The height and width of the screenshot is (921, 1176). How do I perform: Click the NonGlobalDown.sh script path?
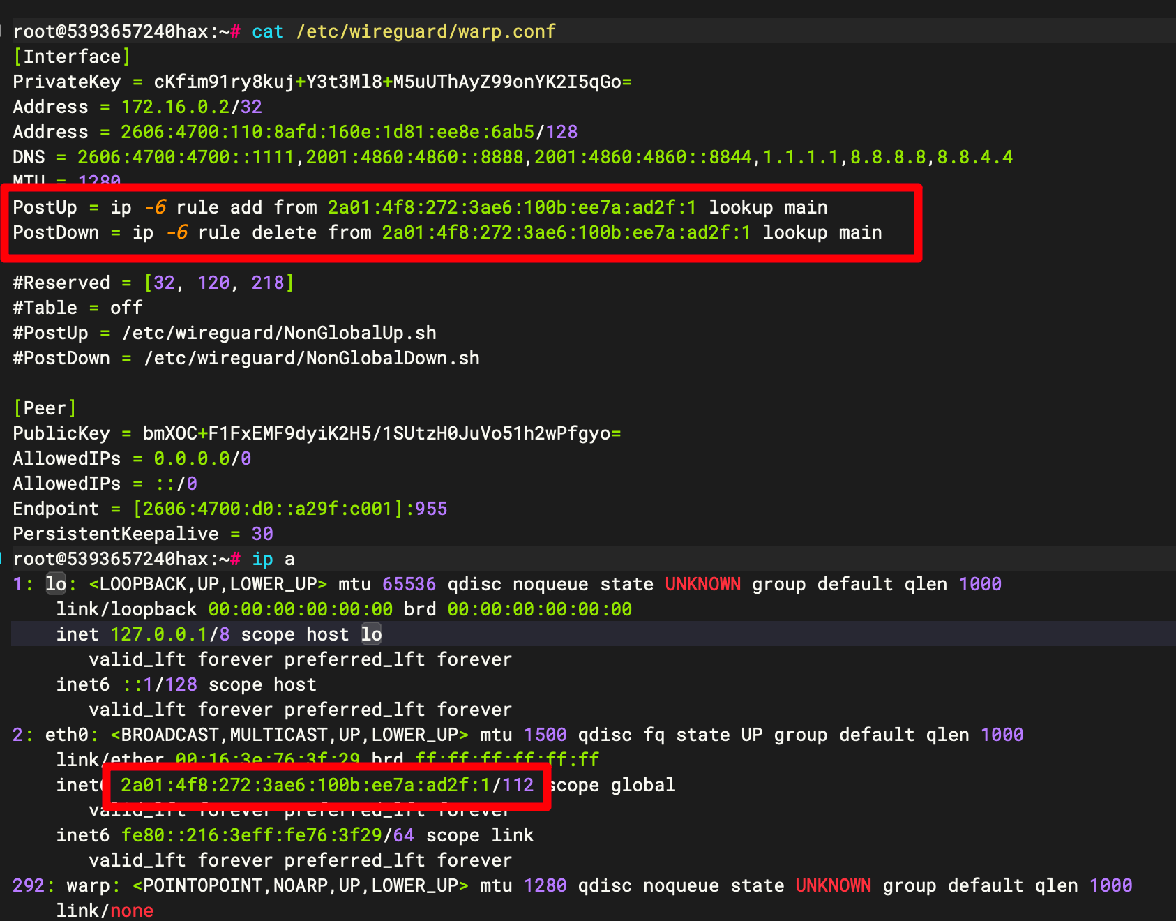(x=312, y=358)
